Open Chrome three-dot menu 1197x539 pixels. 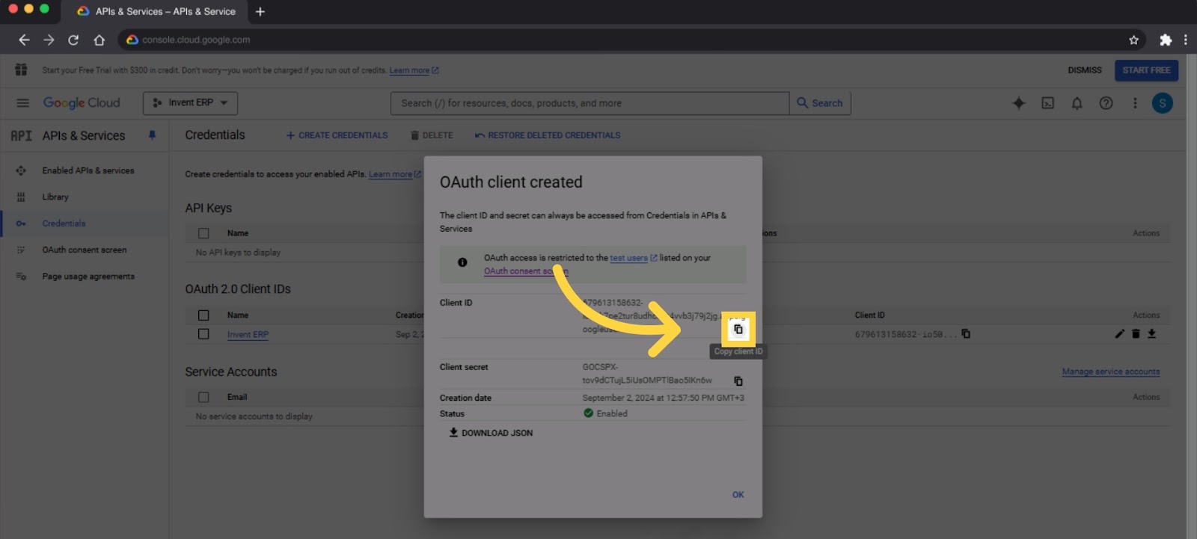coord(1186,40)
